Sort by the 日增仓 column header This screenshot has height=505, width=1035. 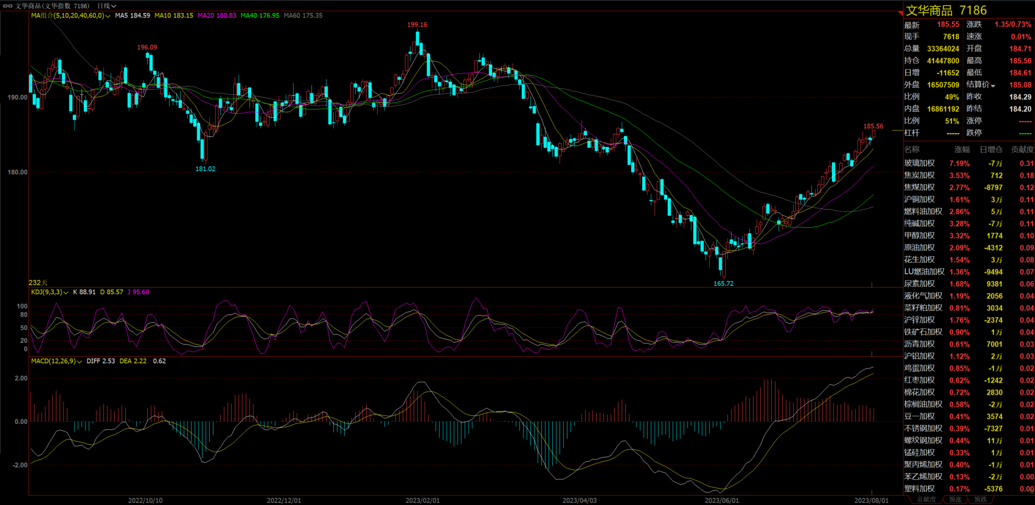991,150
